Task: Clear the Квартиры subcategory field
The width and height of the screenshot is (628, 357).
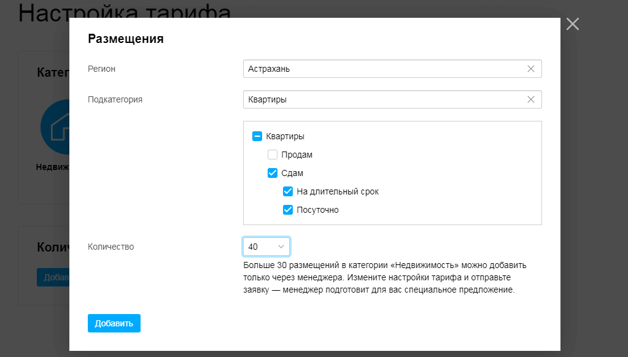Action: (531, 99)
